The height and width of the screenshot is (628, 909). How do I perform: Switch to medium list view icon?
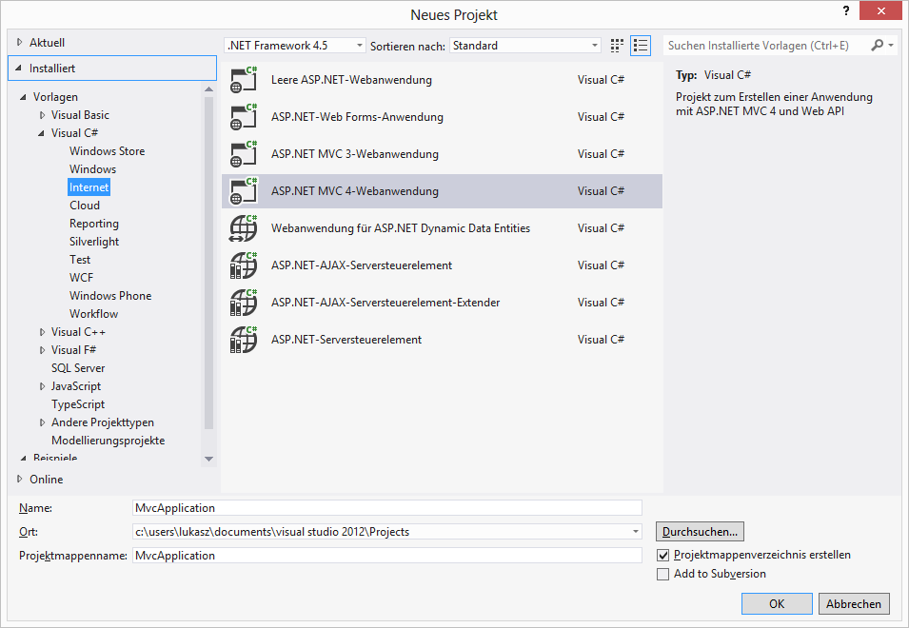coord(641,45)
